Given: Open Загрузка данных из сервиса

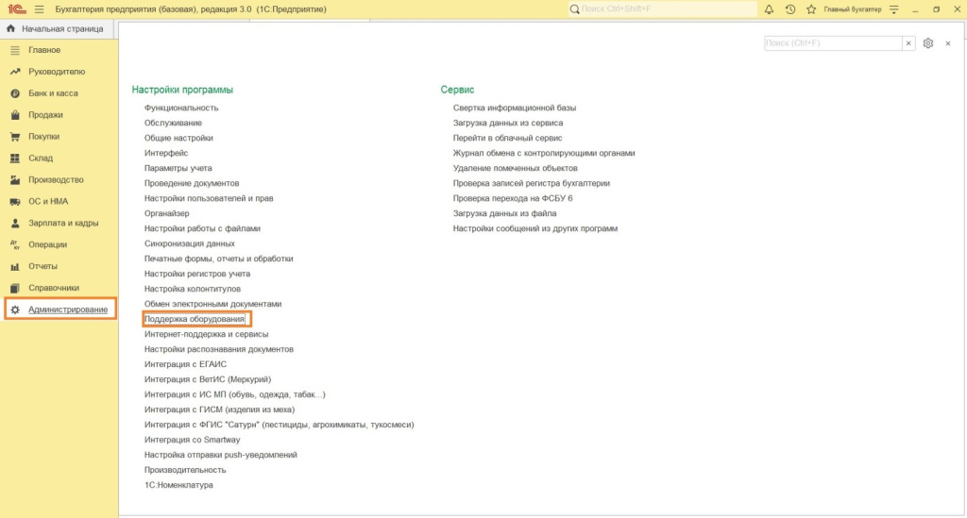Looking at the screenshot, I should 508,123.
